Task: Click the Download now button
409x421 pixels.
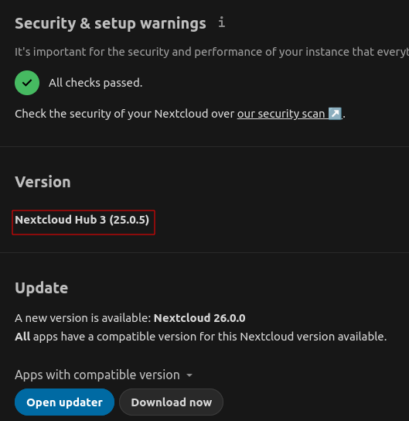Action: (x=171, y=402)
